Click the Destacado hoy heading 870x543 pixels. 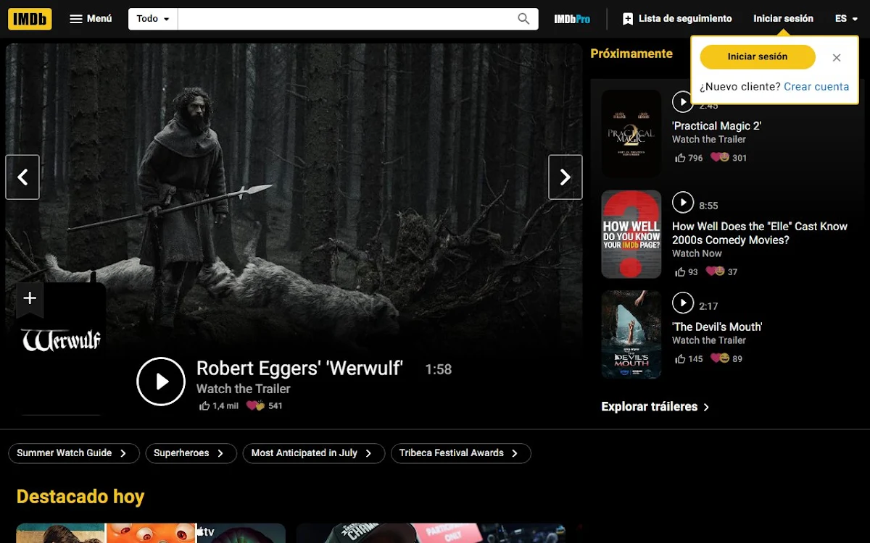tap(80, 497)
